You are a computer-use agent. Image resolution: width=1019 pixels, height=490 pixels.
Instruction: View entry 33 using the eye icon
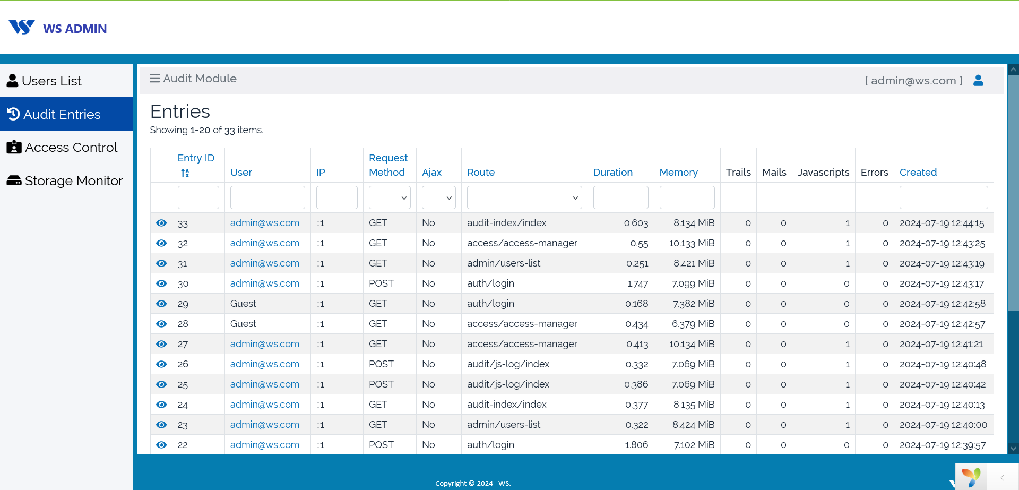click(161, 223)
